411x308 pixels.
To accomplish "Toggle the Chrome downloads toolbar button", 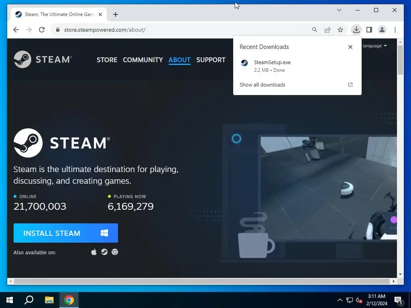I will click(x=356, y=30).
